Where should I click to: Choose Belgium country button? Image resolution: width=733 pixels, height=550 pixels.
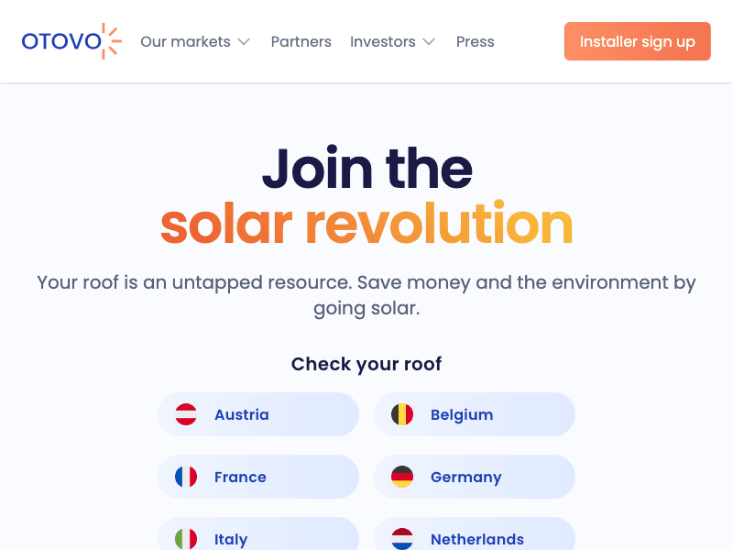(x=474, y=414)
